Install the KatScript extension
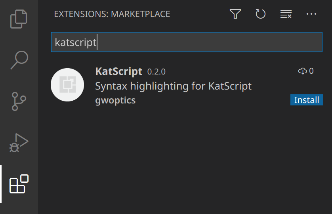Screen dimensions: 332x214 307,100
